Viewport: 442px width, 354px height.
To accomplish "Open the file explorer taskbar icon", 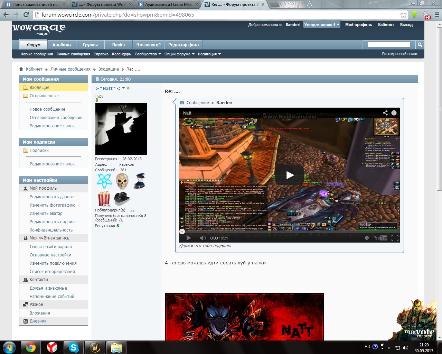I will [x=116, y=347].
